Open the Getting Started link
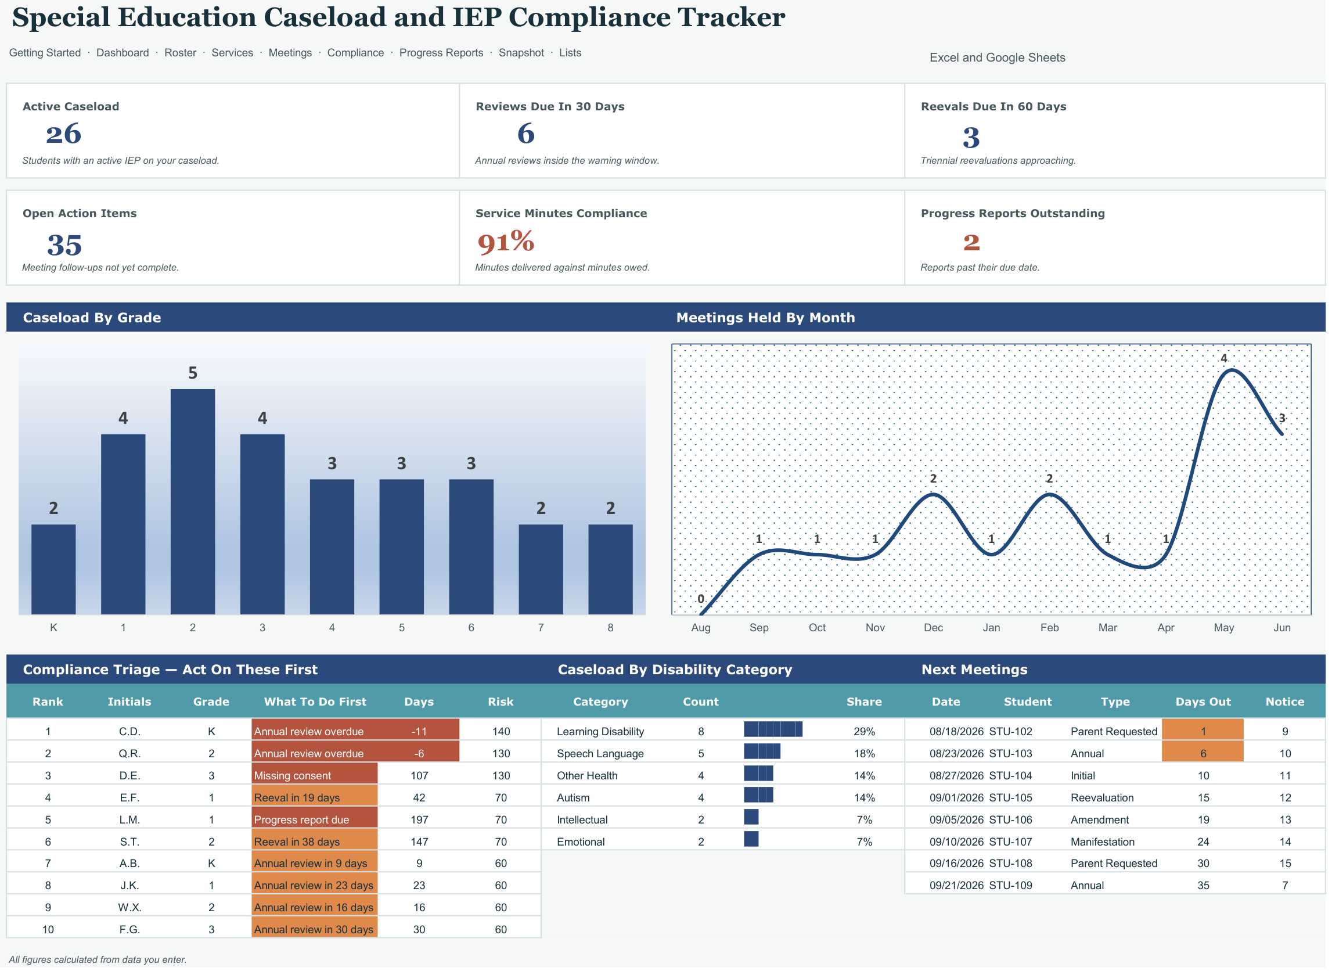Screen dimensions: 1332x971 45,53
